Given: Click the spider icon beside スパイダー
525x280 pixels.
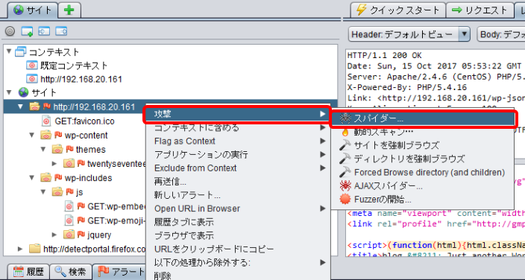Looking at the screenshot, I should coord(345,118).
